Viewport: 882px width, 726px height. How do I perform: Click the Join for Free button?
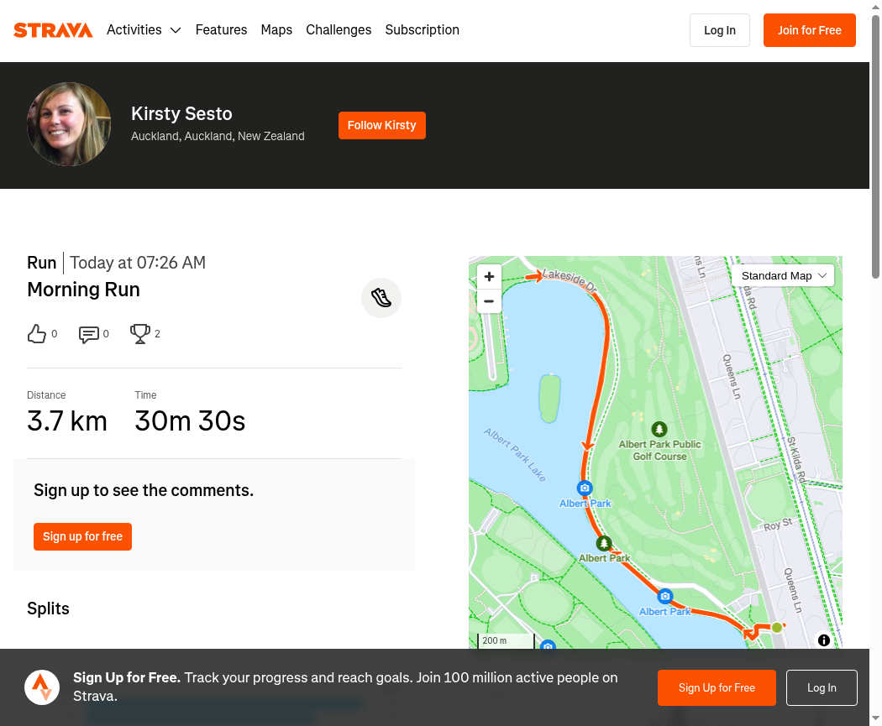(x=810, y=30)
